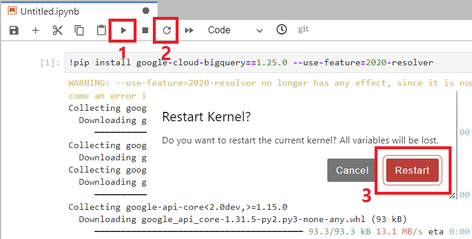472x239 pixels.
Task: Click the clock icon in the toolbar
Action: 281,30
